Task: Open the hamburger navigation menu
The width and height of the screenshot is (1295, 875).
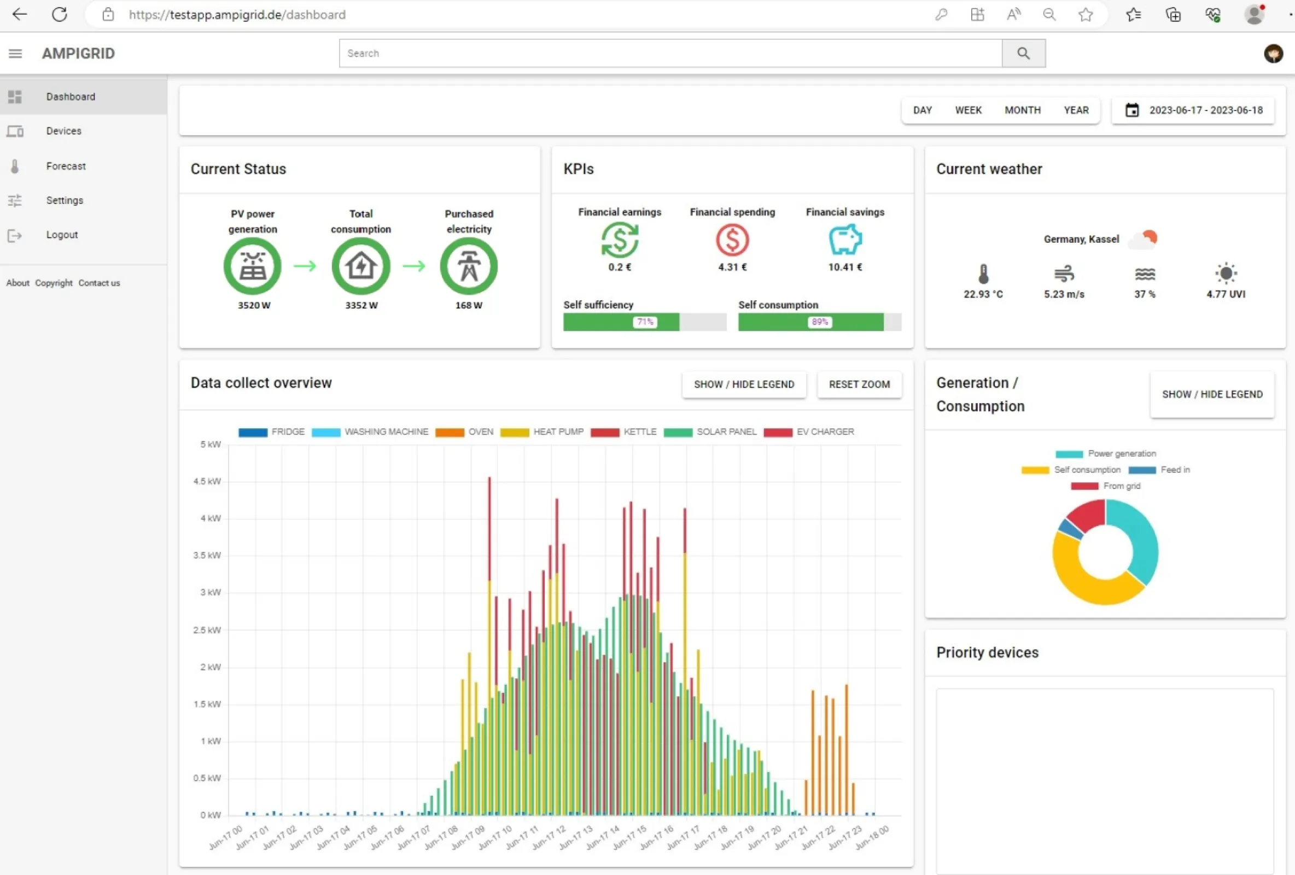Action: coord(15,54)
